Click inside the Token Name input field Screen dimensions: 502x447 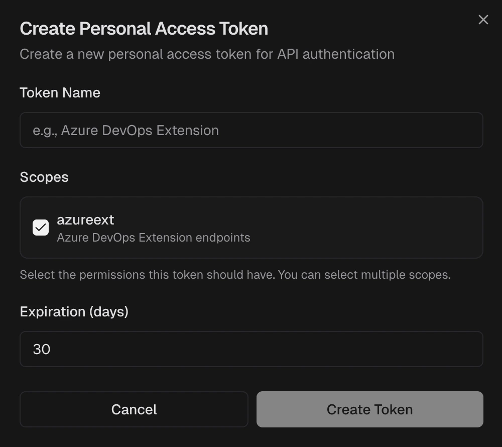point(251,130)
